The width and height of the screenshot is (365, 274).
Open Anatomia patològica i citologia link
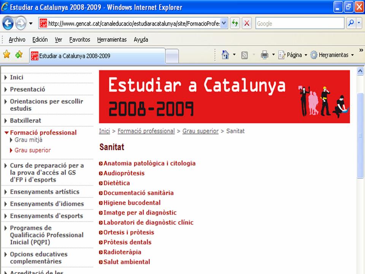[149, 163]
